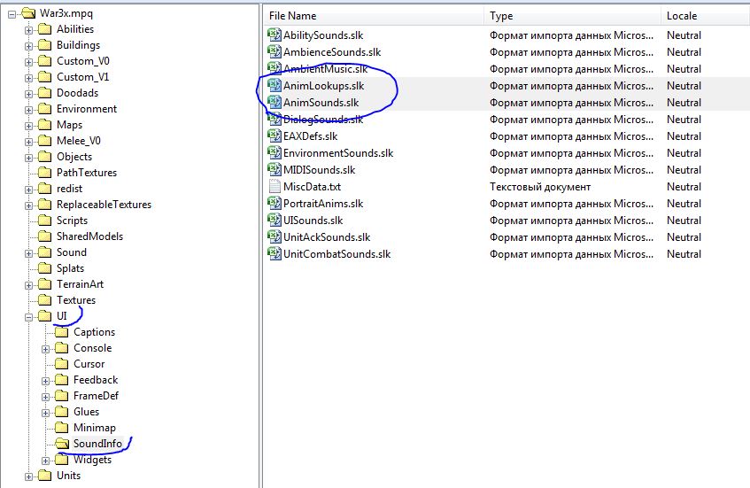Viewport: 750px width, 488px height.
Task: Click the Doodads folder icon
Action: (x=44, y=93)
